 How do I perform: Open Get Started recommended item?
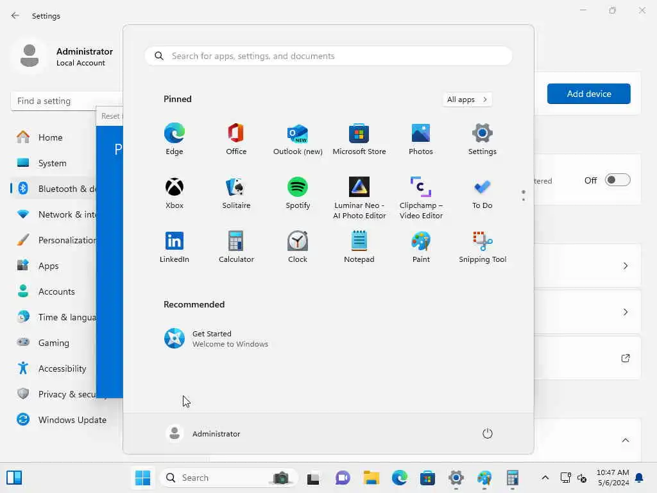(216, 339)
